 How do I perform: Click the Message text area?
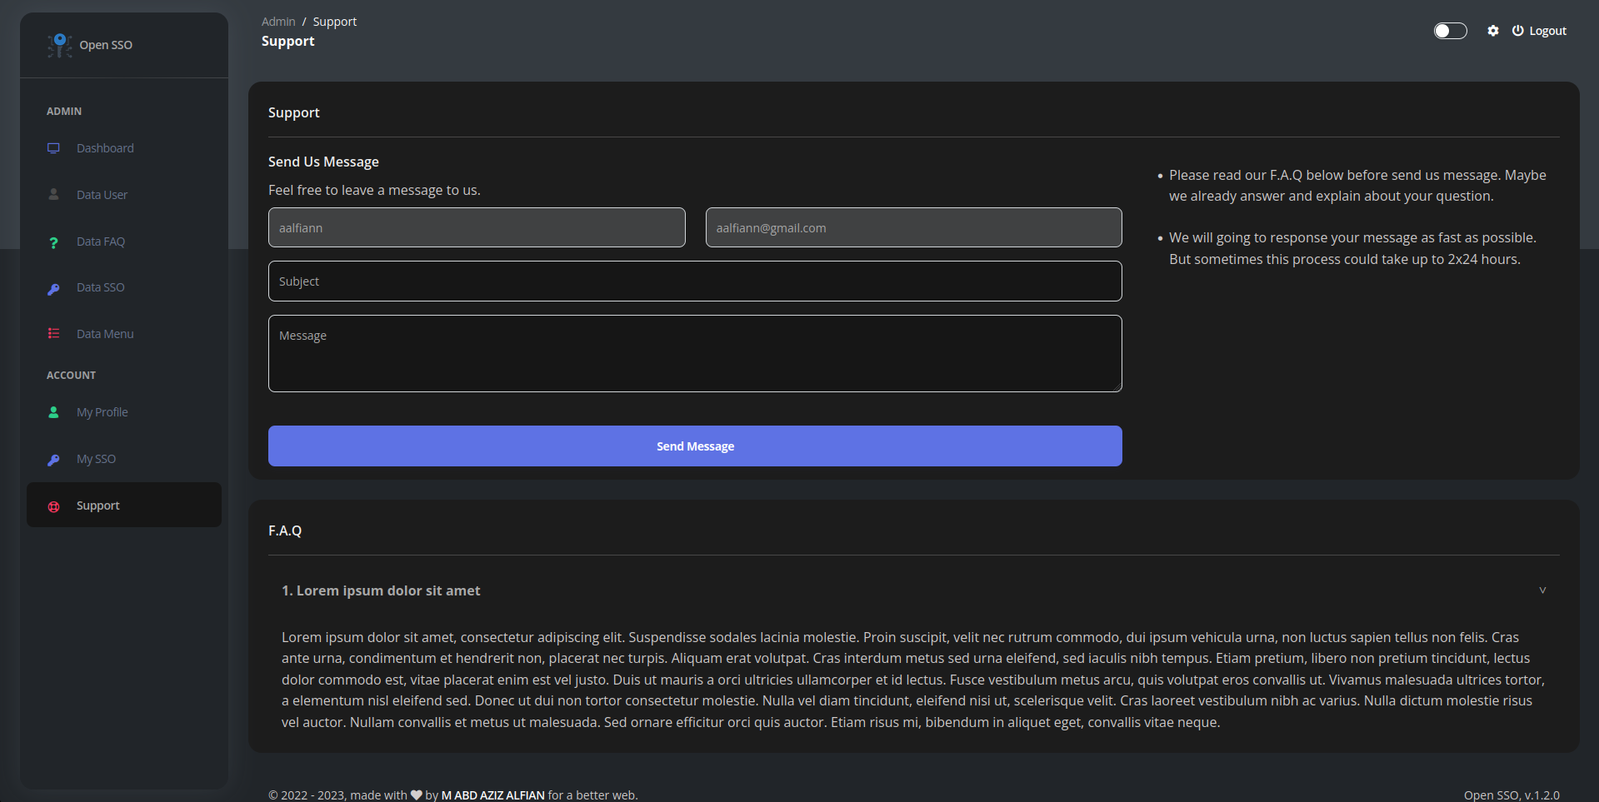695,353
